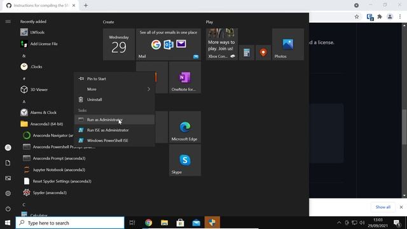Close the GitHub instructions tab

74,6
